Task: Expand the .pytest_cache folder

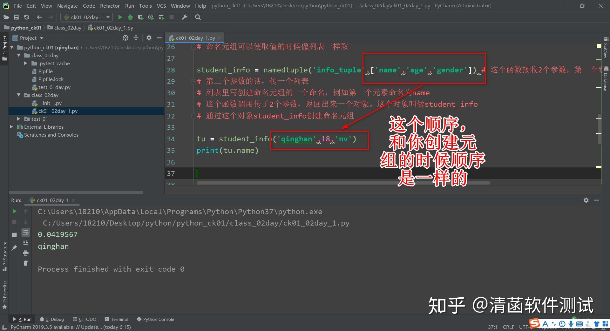Action: tap(25, 63)
